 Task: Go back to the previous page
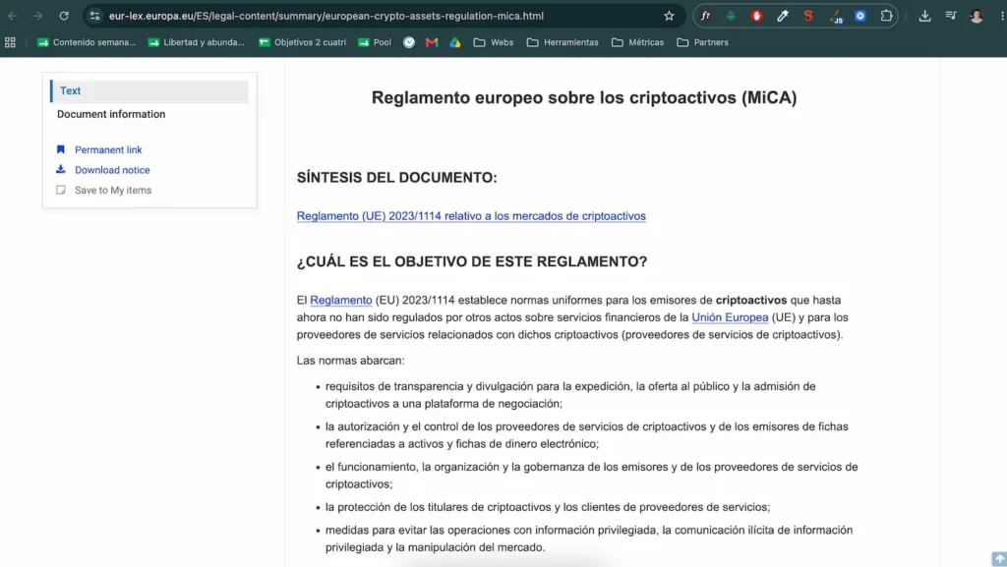coord(13,16)
